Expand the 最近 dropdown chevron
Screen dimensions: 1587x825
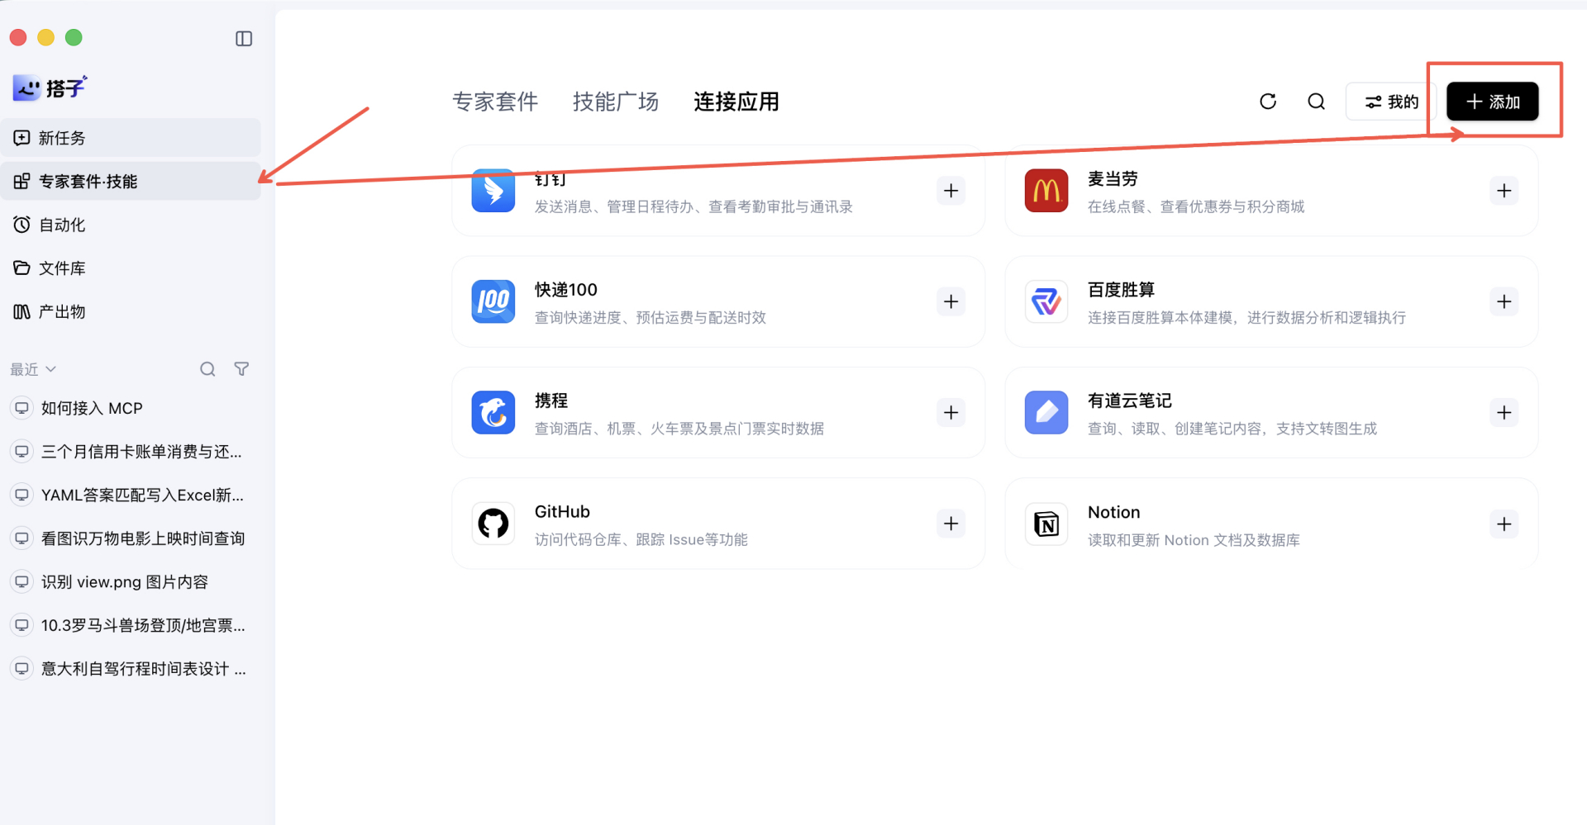tap(50, 369)
